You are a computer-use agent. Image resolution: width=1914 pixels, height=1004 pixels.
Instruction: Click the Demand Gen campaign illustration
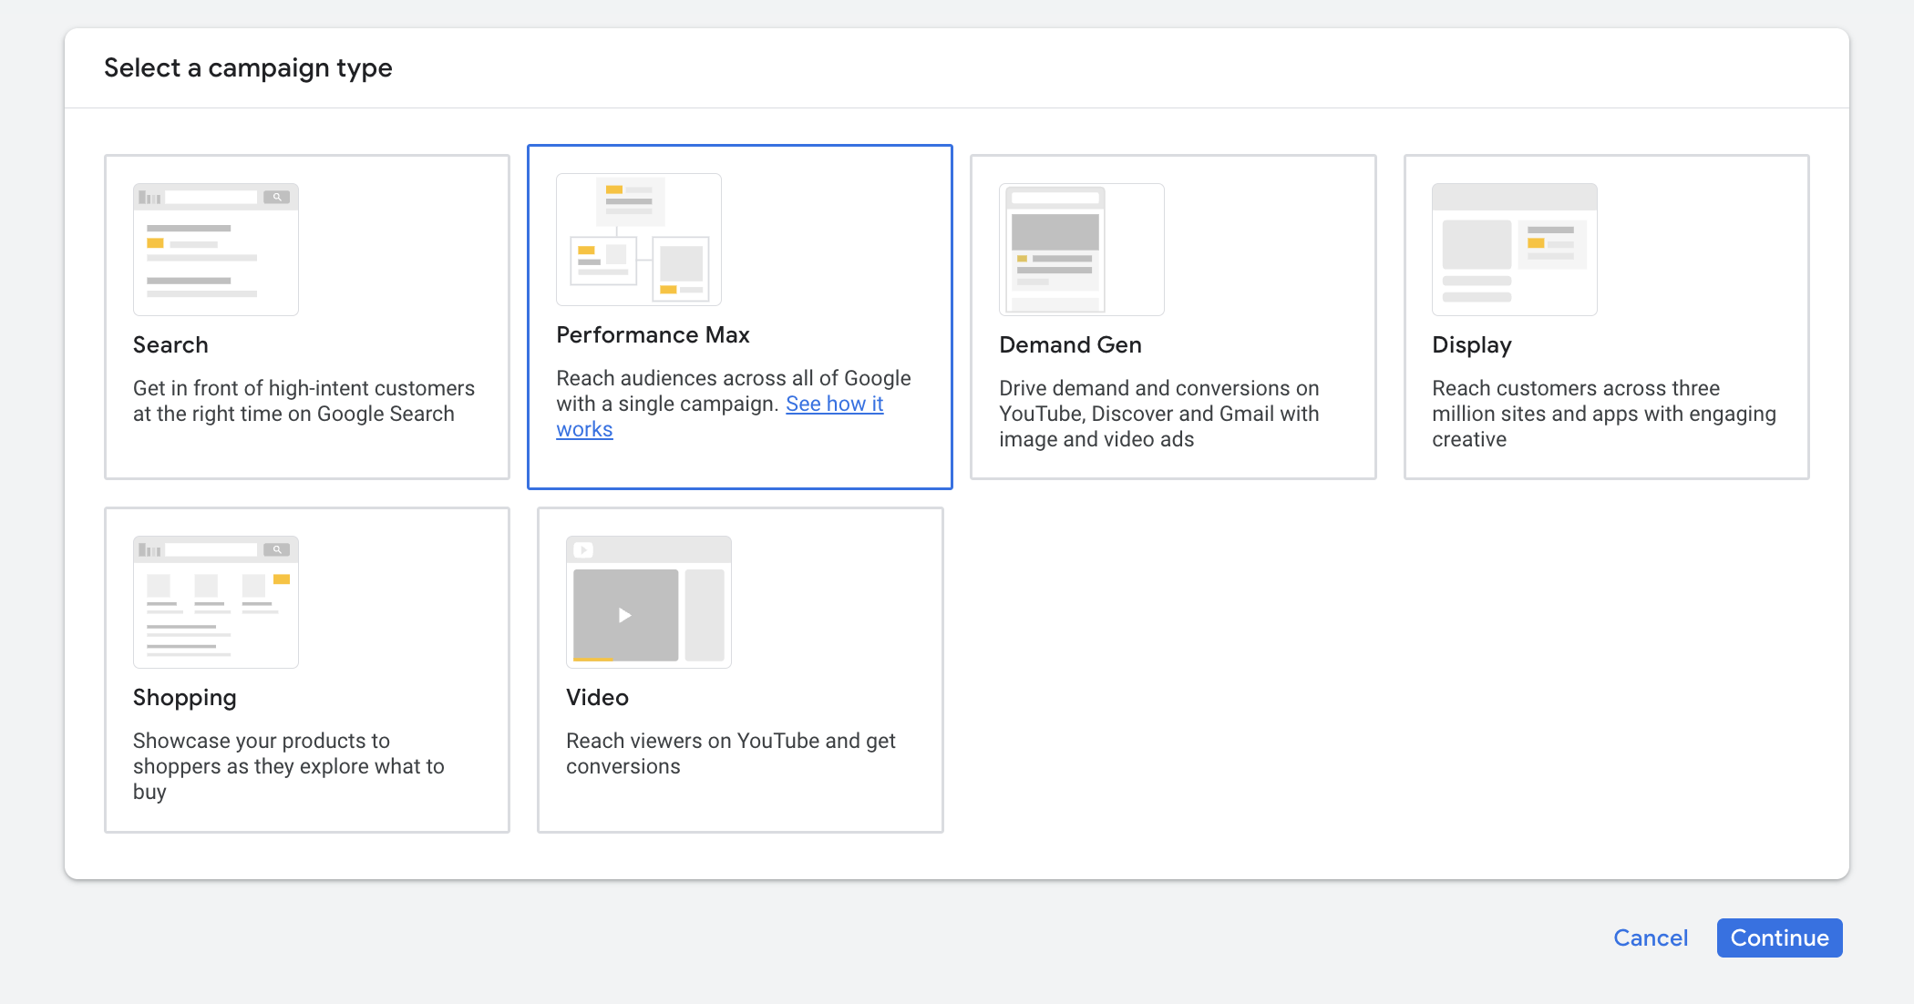[x=1082, y=250]
